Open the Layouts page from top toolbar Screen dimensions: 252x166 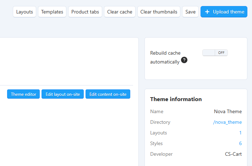tap(24, 12)
